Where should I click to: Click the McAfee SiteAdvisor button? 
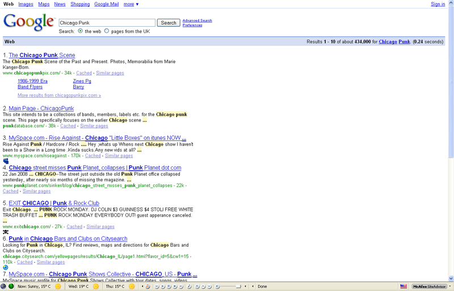(x=430, y=286)
